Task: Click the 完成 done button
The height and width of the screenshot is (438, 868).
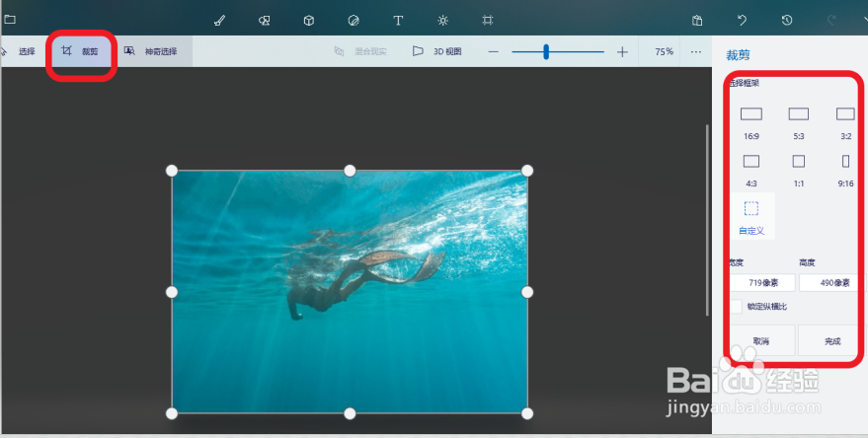Action: pos(829,340)
